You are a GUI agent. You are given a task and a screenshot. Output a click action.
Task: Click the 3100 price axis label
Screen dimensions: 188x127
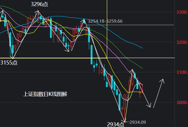[x=182, y=72]
